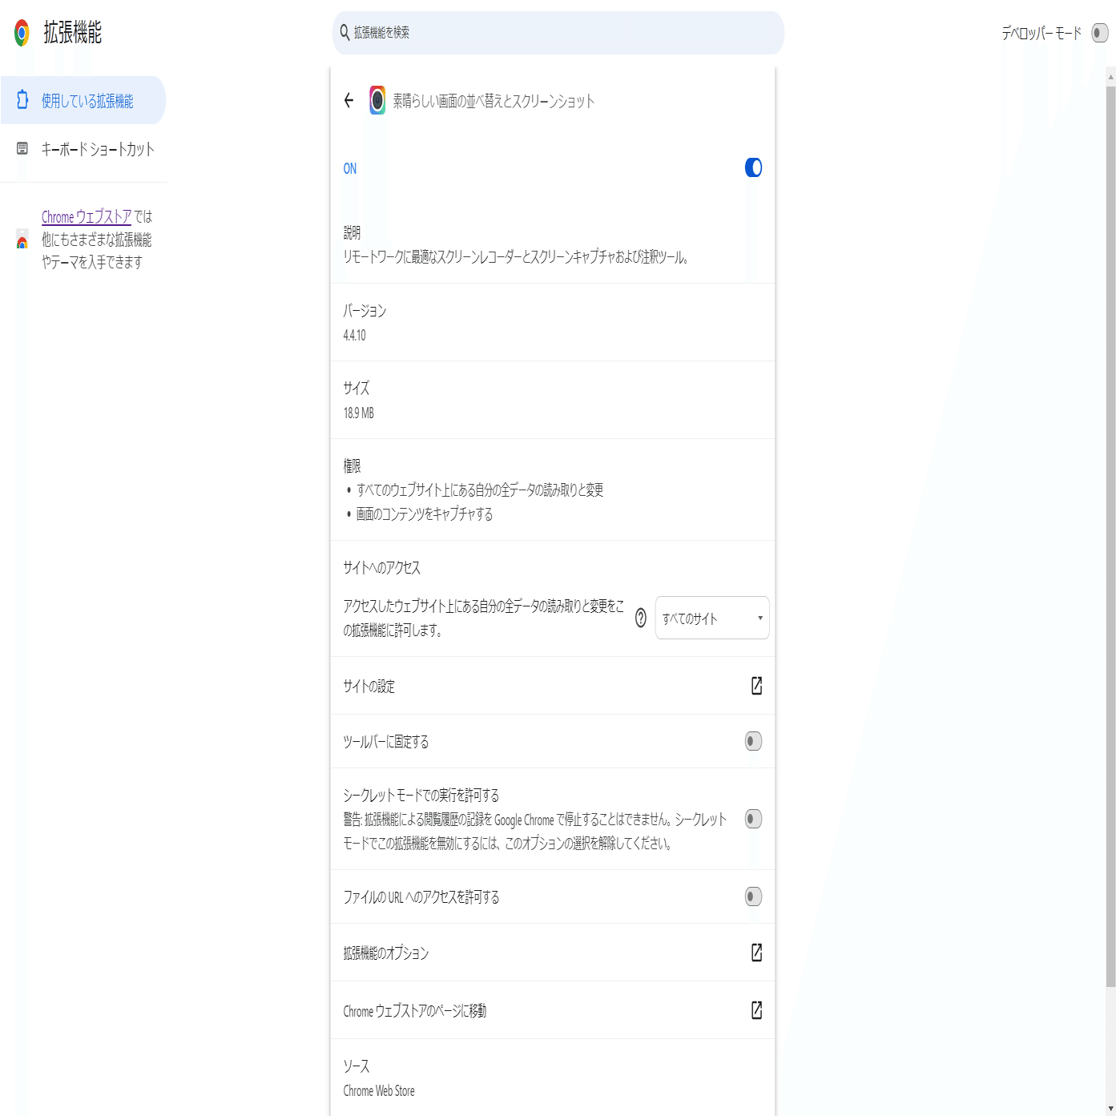Click the 権限 heading
Viewport: 1116px width, 1116px height.
[x=352, y=465]
